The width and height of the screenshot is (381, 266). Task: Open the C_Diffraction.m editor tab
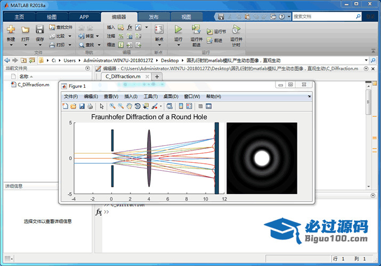(123, 77)
